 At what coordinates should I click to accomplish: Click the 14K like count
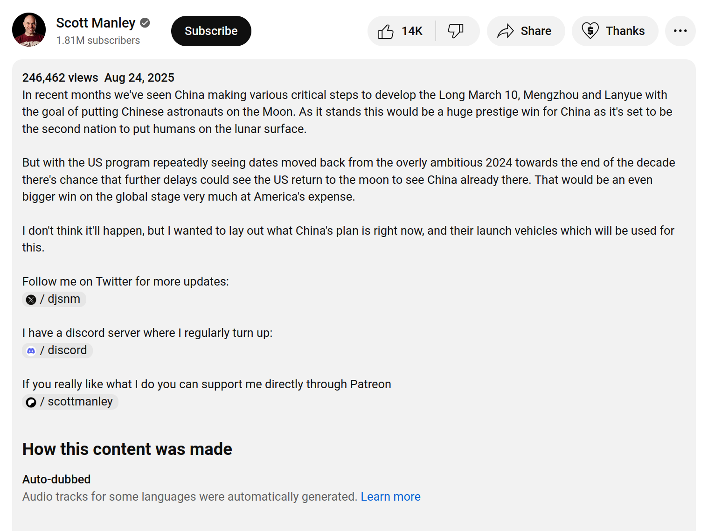pos(412,31)
